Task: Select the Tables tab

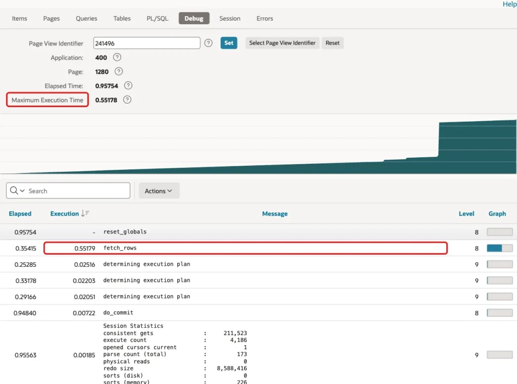Action: [x=122, y=19]
